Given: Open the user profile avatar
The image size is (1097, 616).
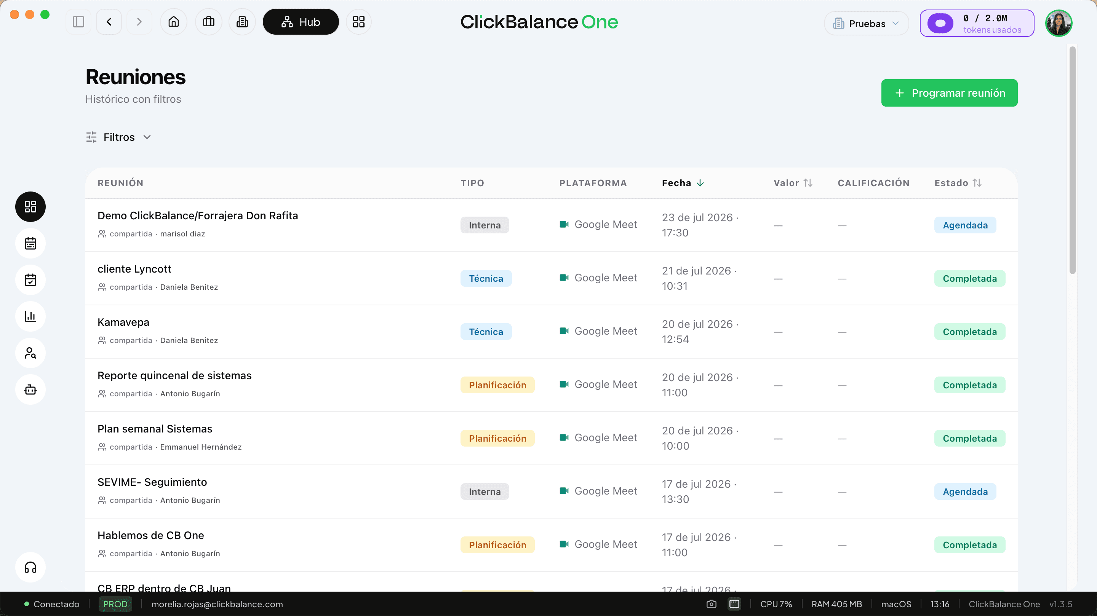Looking at the screenshot, I should tap(1059, 23).
